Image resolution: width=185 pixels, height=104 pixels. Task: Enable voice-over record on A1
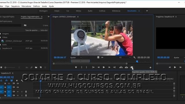pyautogui.click(x=26, y=92)
